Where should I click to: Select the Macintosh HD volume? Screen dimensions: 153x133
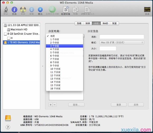point(21,29)
